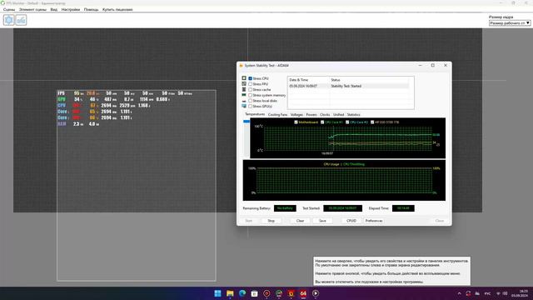533x300 pixels.
Task: Click the chart icon in FPS Monitor toolbar
Action: click(x=21, y=20)
